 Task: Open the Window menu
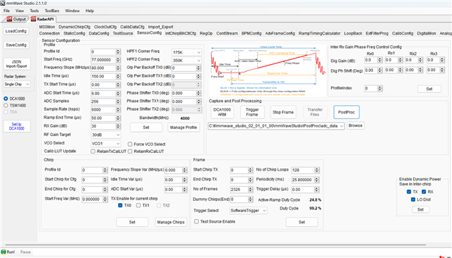(x=72, y=11)
